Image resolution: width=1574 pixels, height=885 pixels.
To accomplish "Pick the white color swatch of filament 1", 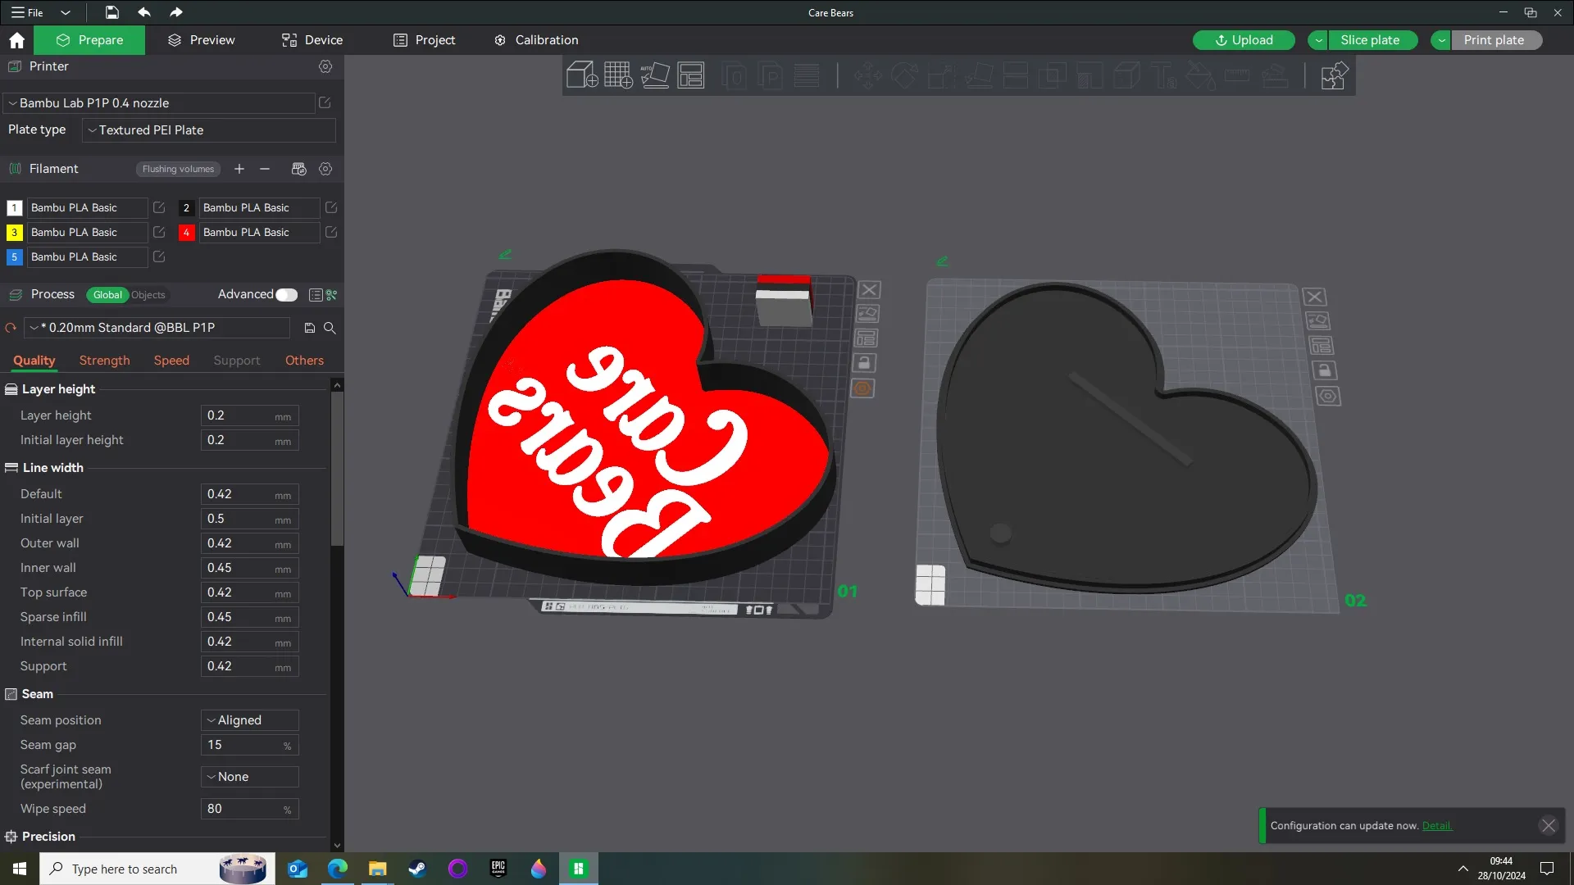I will [x=14, y=208].
